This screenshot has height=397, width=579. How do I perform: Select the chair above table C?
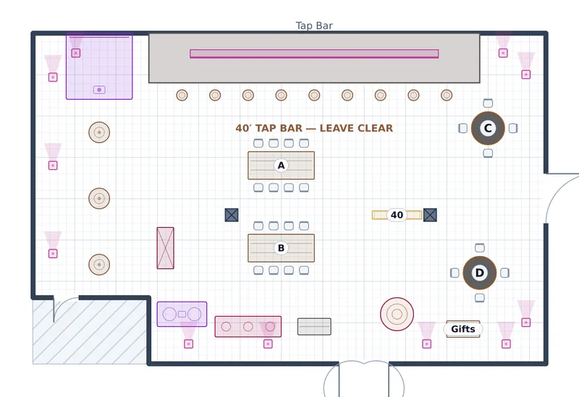(x=488, y=103)
